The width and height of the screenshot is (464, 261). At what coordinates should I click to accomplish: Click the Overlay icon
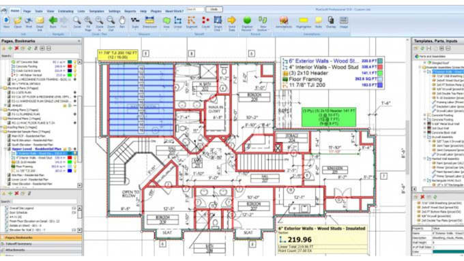coord(331,20)
